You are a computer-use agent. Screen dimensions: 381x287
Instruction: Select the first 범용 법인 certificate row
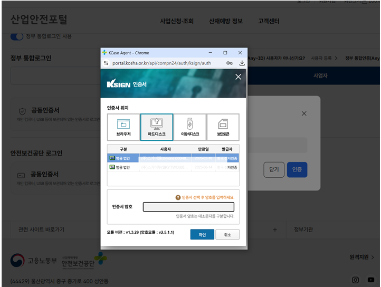173,158
